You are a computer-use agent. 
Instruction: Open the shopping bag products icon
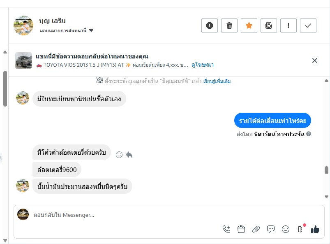click(x=241, y=229)
